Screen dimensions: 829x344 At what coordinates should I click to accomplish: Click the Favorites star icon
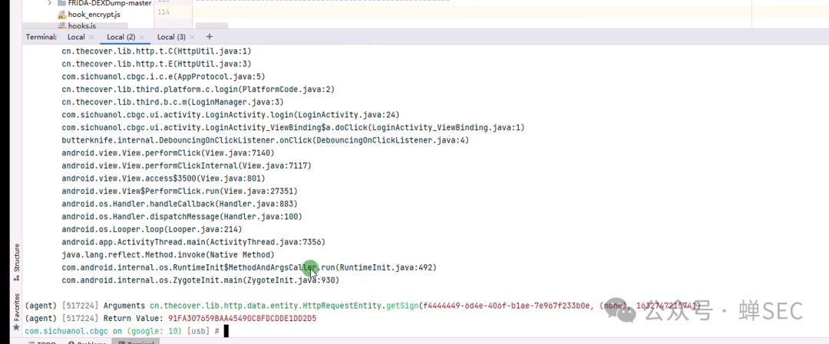click(x=16, y=326)
